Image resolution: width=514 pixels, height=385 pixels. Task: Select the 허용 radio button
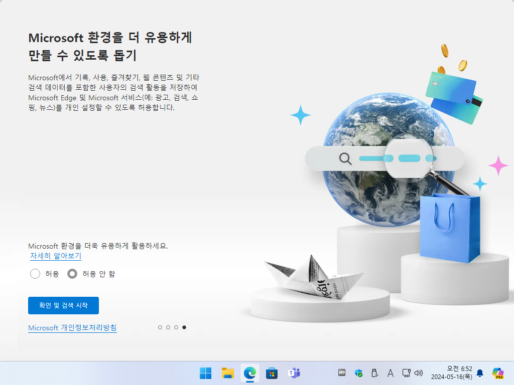35,274
